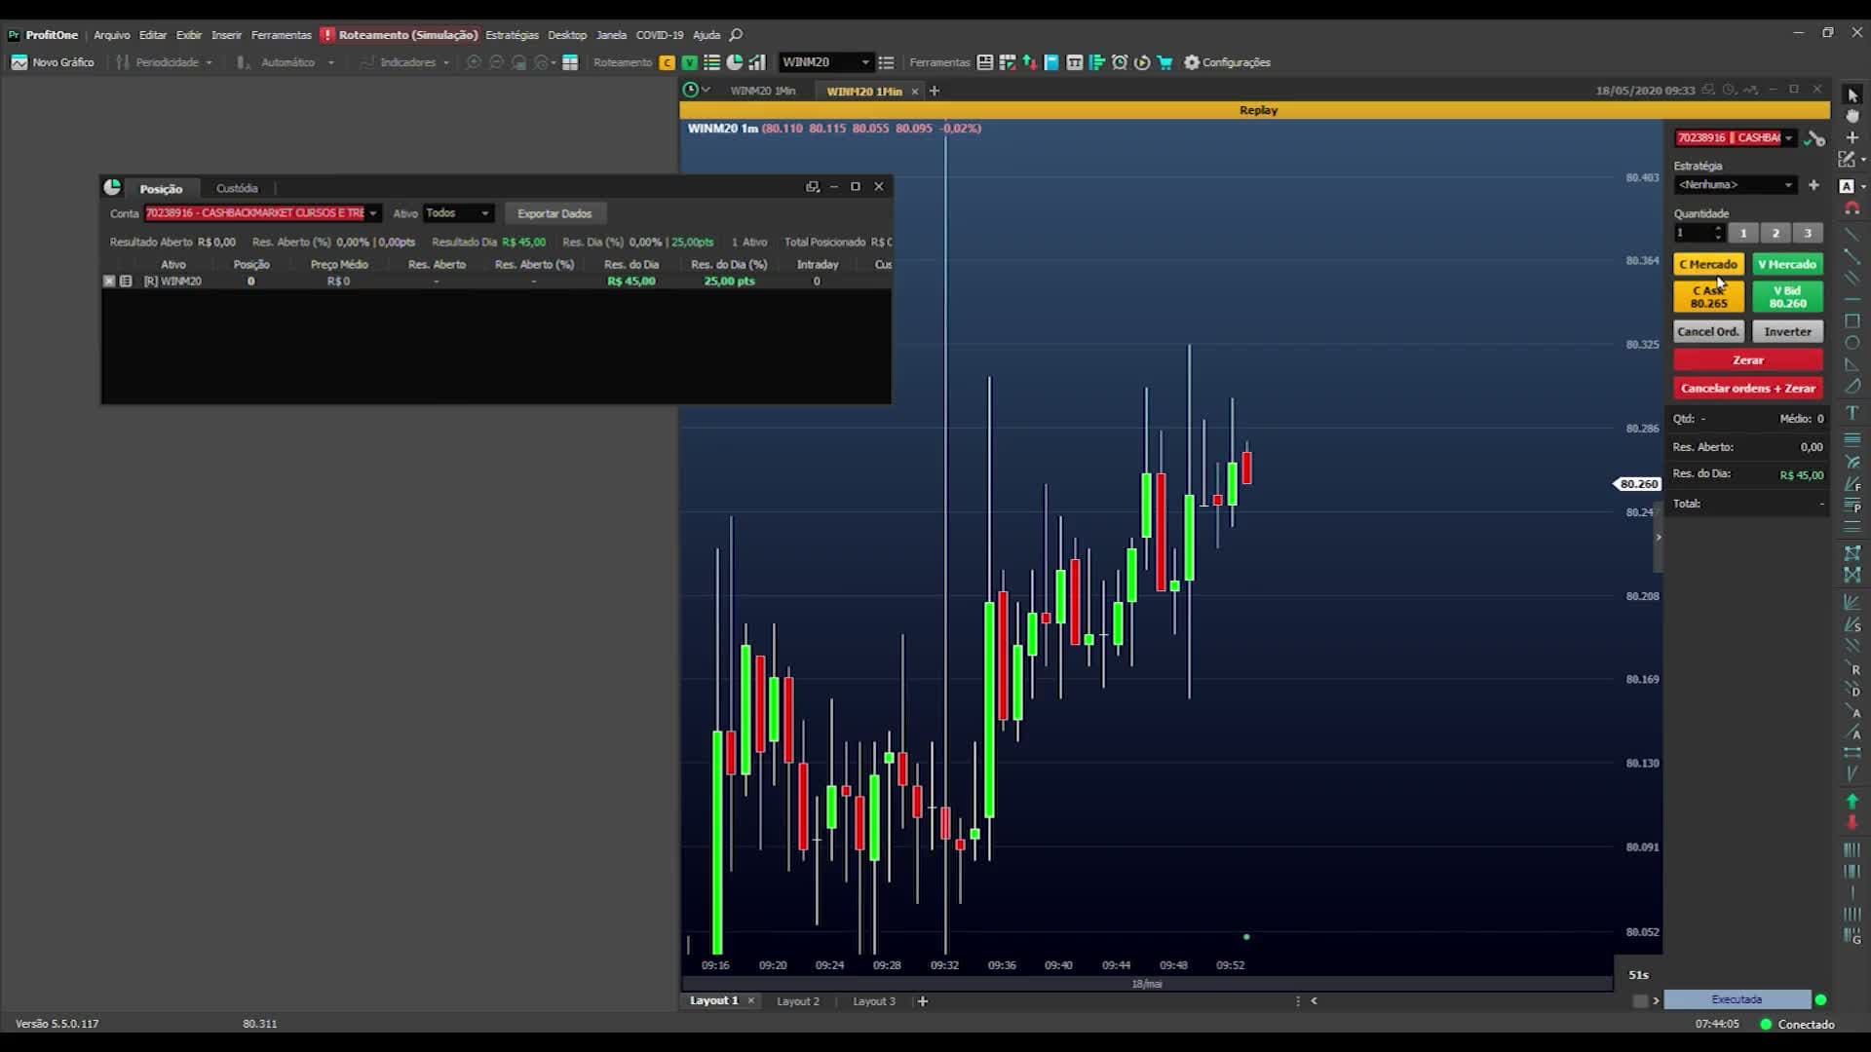Click the shopping cart toolbar icon
This screenshot has width=1871, height=1052.
pyautogui.click(x=1165, y=62)
